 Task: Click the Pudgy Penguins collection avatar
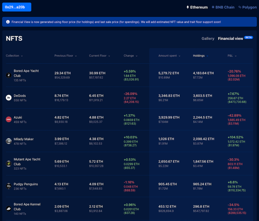tap(9, 186)
